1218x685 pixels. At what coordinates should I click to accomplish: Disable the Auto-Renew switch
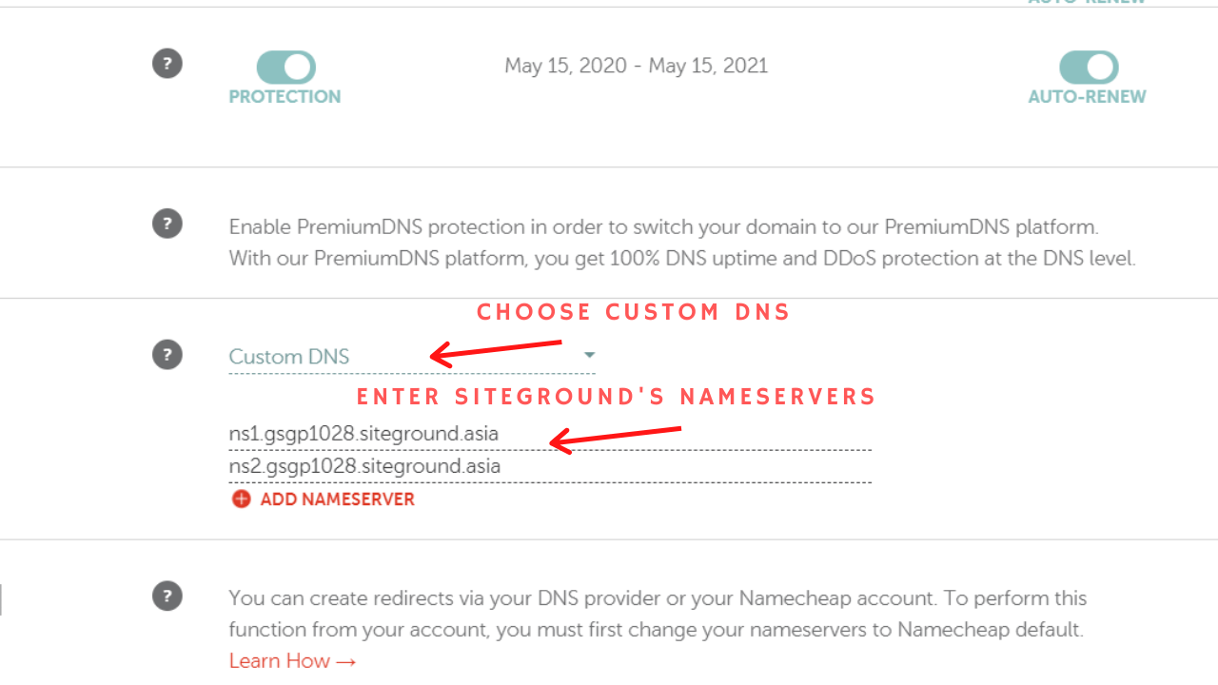point(1089,68)
